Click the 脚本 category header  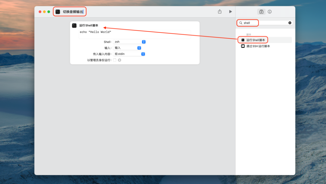(249, 34)
